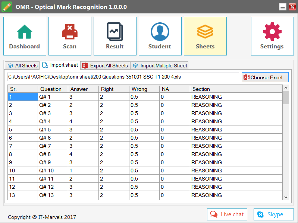Click NA value in Q# 3 row

click(x=175, y=113)
